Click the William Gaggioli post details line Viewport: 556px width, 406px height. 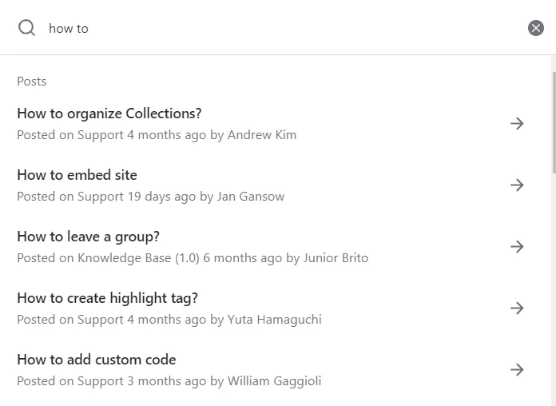[x=169, y=381]
